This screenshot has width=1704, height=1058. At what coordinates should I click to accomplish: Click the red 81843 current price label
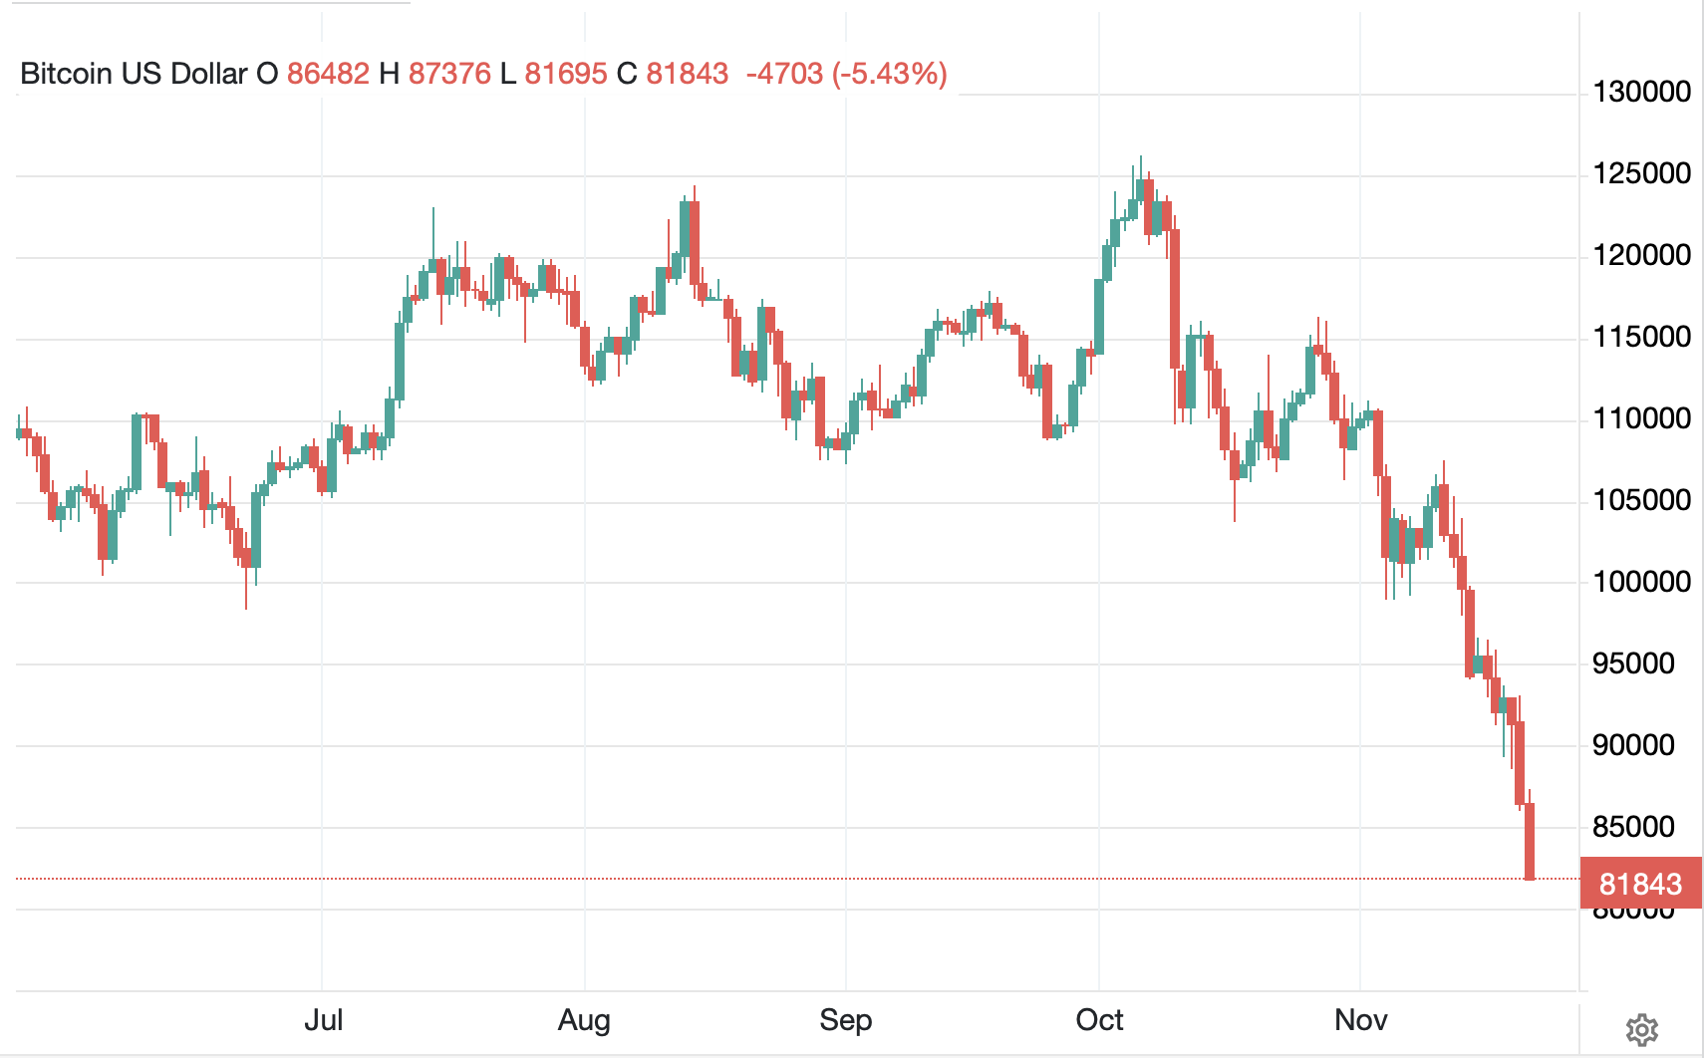pyautogui.click(x=1640, y=884)
